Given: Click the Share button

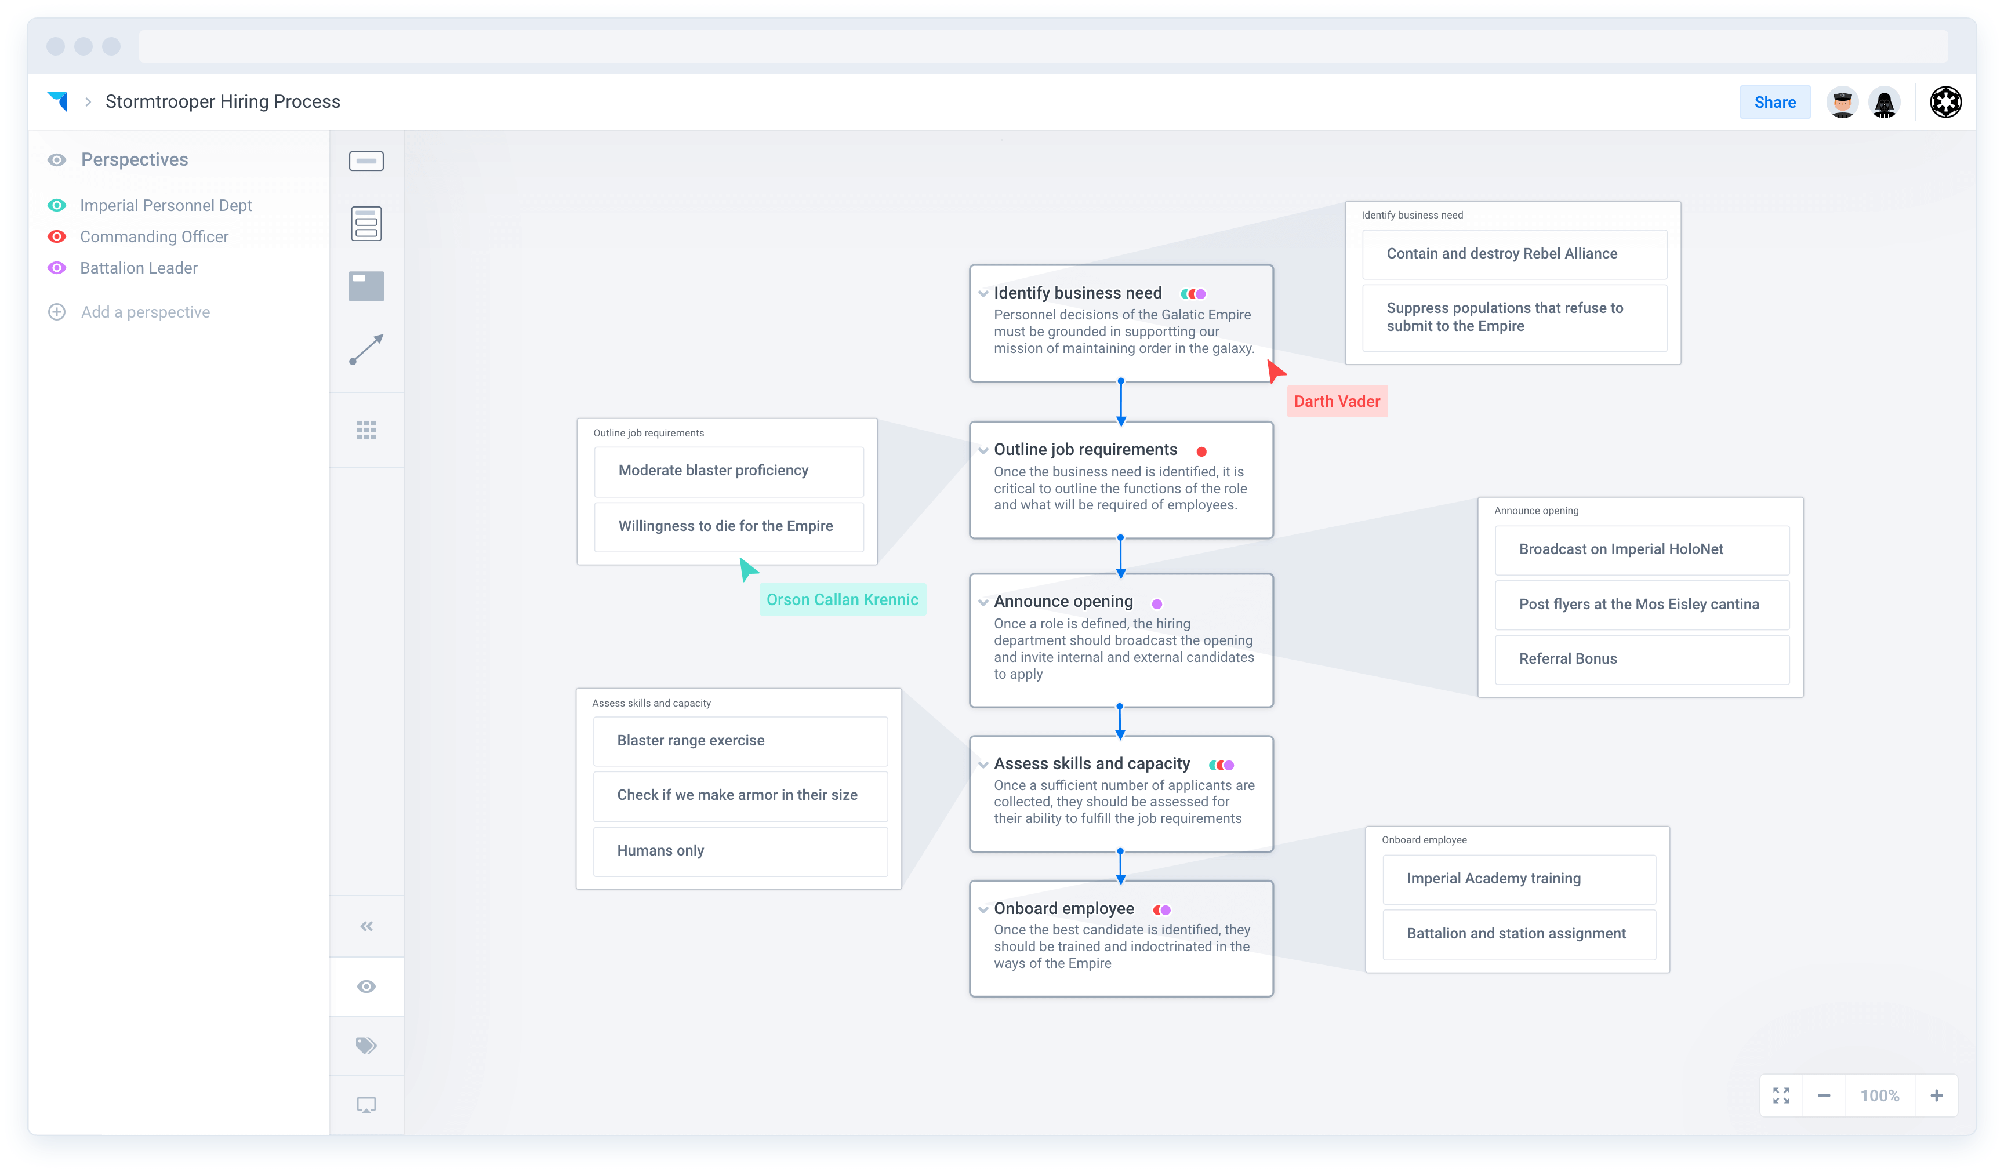Looking at the screenshot, I should click(x=1774, y=102).
